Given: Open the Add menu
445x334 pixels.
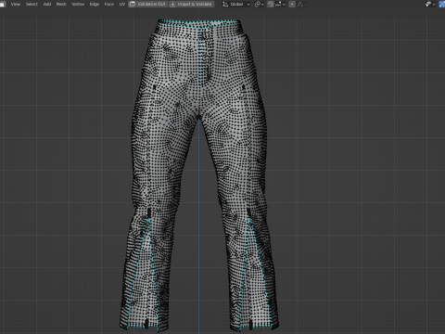Looking at the screenshot, I should click(47, 4).
